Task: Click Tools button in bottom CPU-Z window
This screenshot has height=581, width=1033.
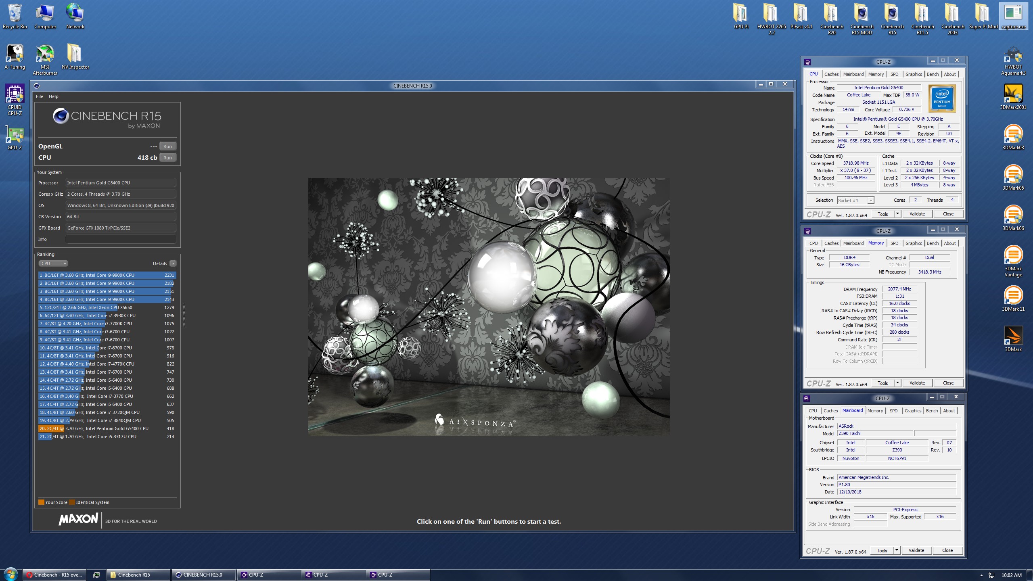Action: click(x=882, y=550)
